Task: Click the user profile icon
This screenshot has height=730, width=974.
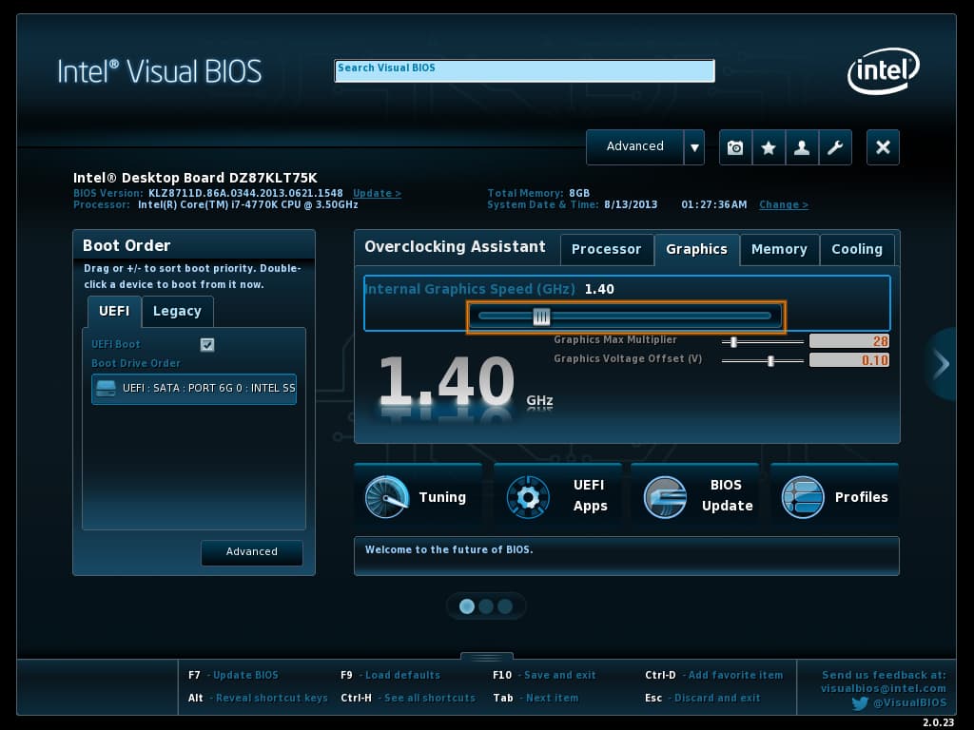Action: pos(802,147)
